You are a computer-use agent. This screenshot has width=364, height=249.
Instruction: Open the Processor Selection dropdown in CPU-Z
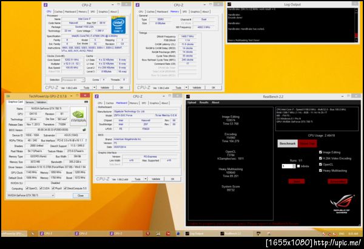(x=73, y=80)
